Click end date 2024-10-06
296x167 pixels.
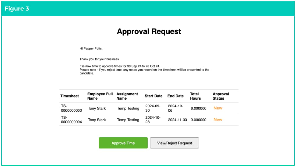pos(175,108)
